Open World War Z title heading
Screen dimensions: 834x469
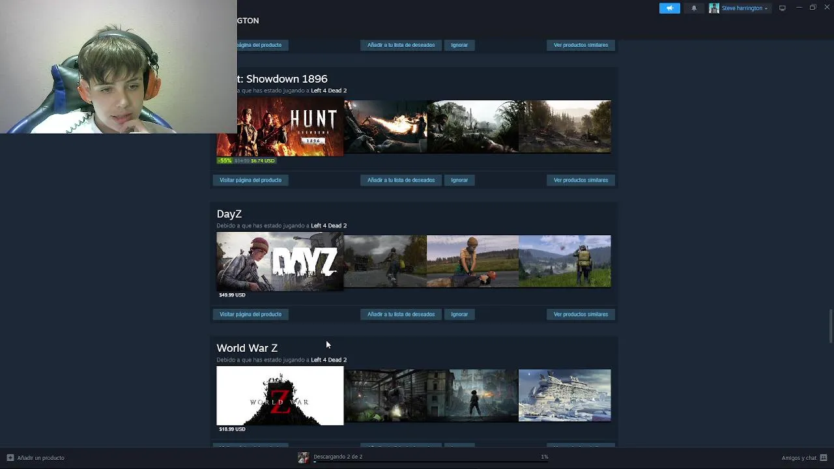(247, 348)
